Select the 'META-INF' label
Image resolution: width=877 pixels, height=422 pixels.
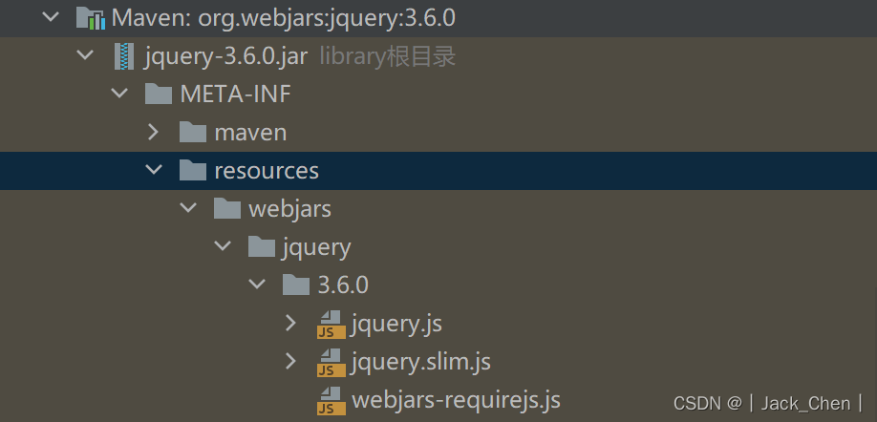point(235,94)
